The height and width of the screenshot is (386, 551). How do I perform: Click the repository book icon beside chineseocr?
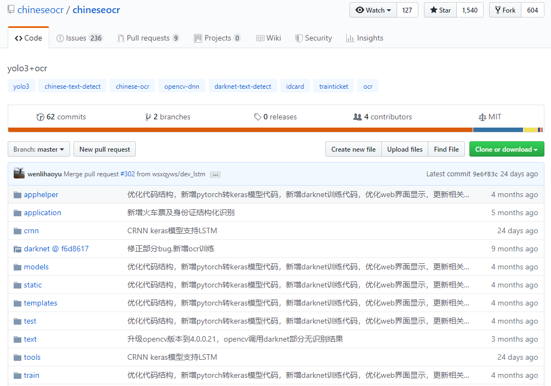click(11, 9)
